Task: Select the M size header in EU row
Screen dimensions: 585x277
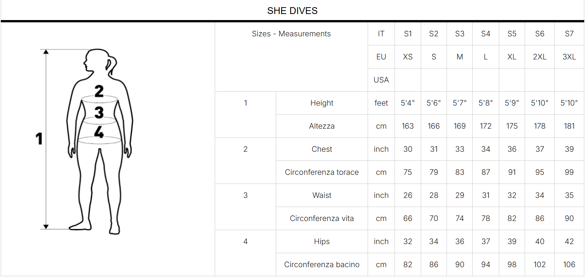Action: (x=459, y=57)
